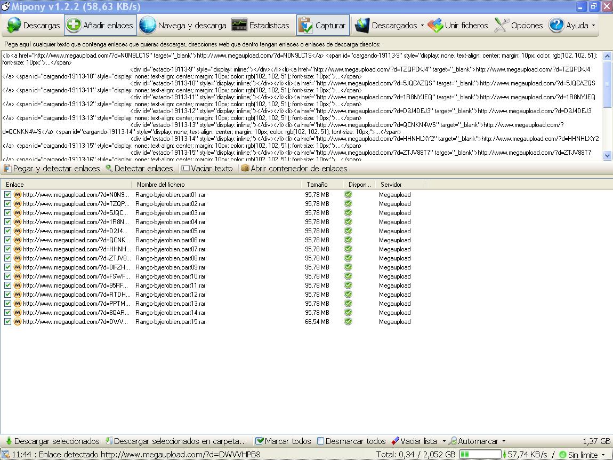This screenshot has width=613, height=460.
Task: Click the 66,54 MB size cell
Action: point(317,322)
